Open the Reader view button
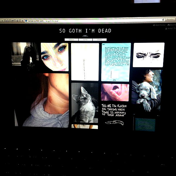176x176 pixels. coord(170,20)
